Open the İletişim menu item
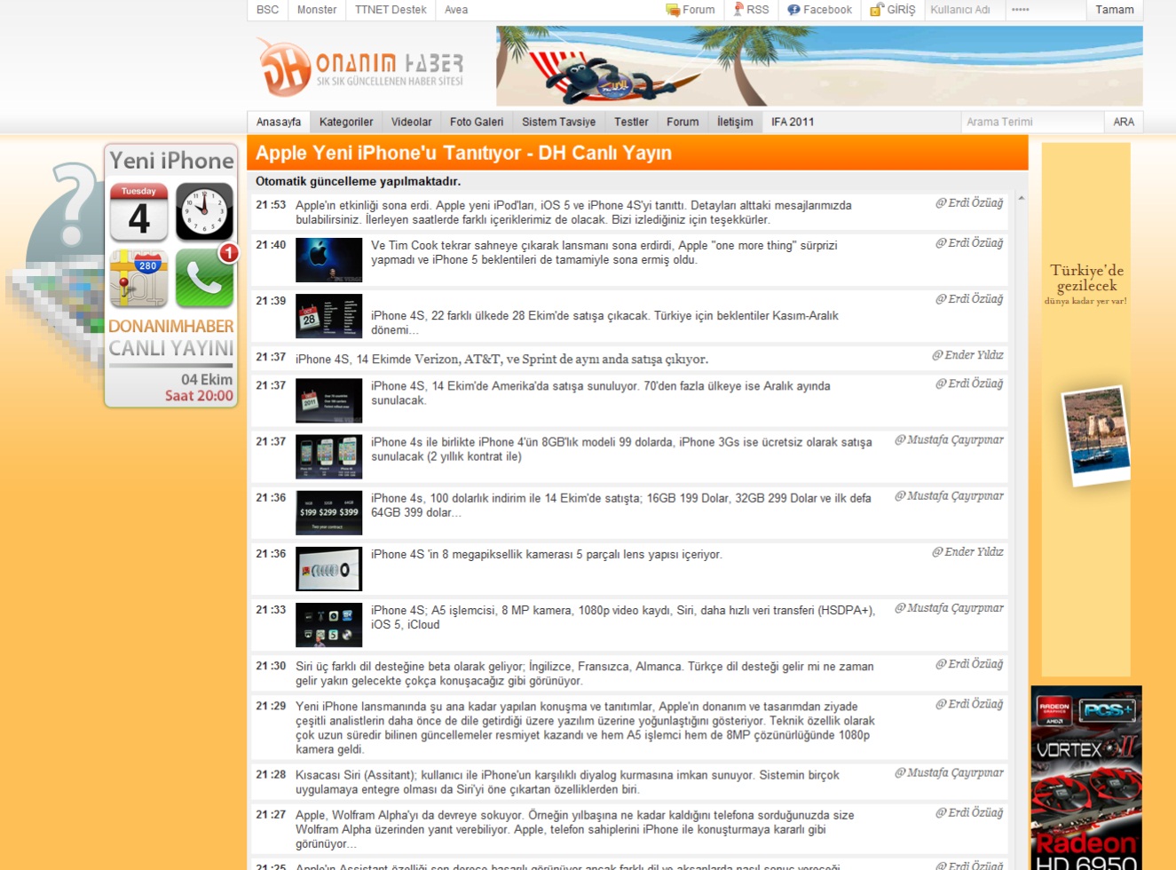1176x870 pixels. tap(735, 122)
